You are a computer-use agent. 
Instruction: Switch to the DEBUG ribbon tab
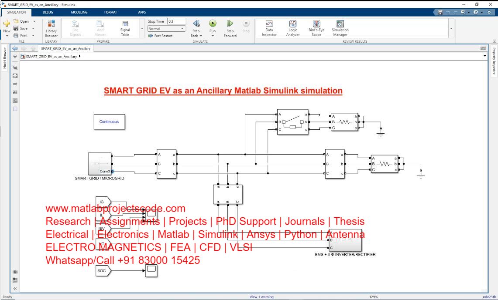(48, 12)
